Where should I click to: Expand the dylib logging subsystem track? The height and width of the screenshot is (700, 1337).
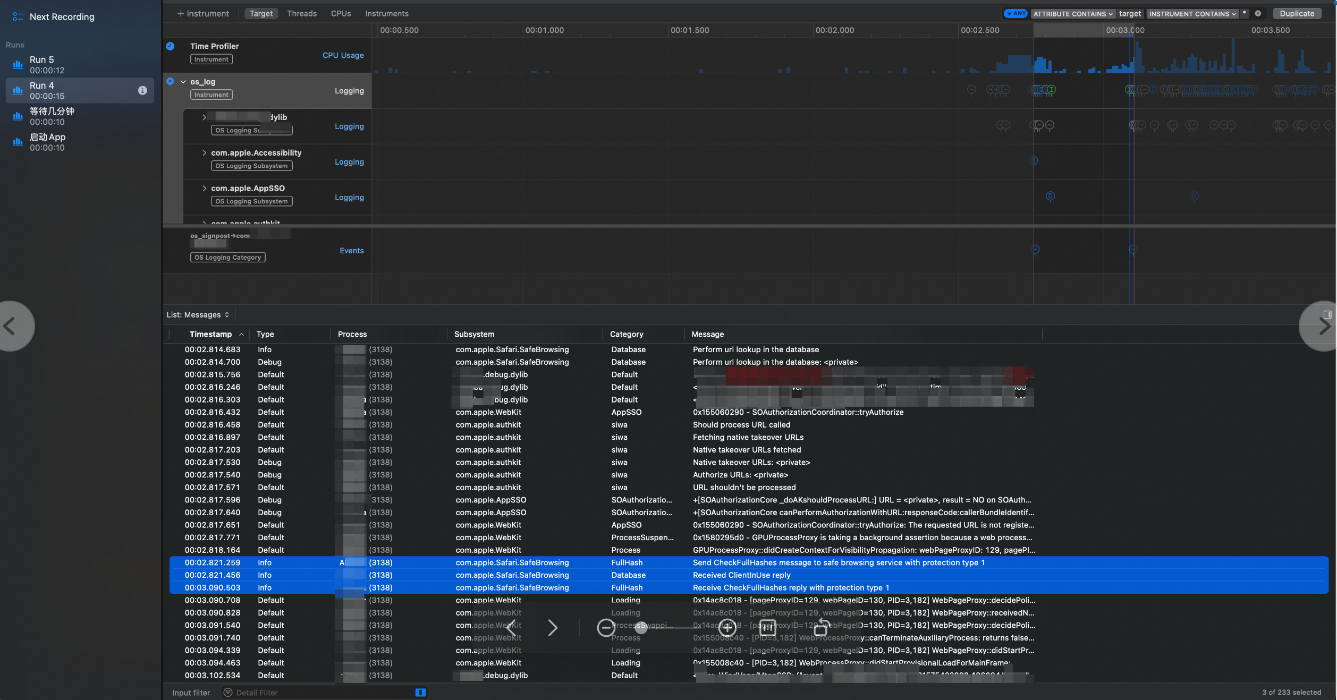point(204,117)
